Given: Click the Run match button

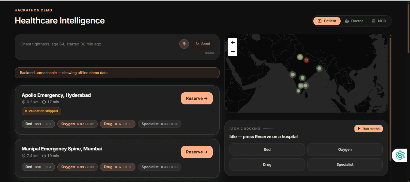Looking at the screenshot, I should pyautogui.click(x=369, y=129).
